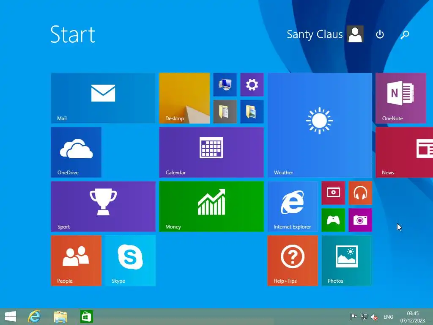Screen dimensions: 433x325
Task: Open the Xbox Games small tile
Action: pos(333,220)
